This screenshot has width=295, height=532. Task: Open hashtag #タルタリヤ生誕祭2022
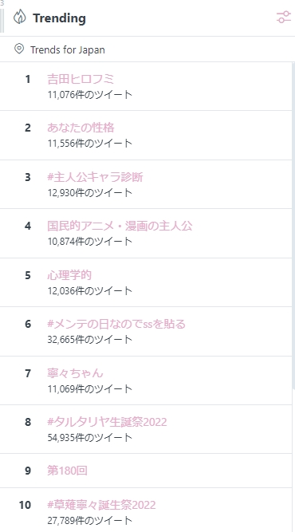pyautogui.click(x=107, y=422)
